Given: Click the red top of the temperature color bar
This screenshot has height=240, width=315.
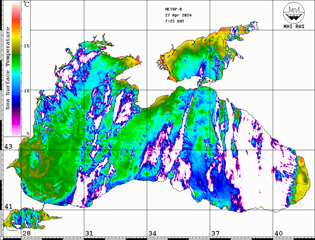Looking at the screenshot, I should coord(16,19).
